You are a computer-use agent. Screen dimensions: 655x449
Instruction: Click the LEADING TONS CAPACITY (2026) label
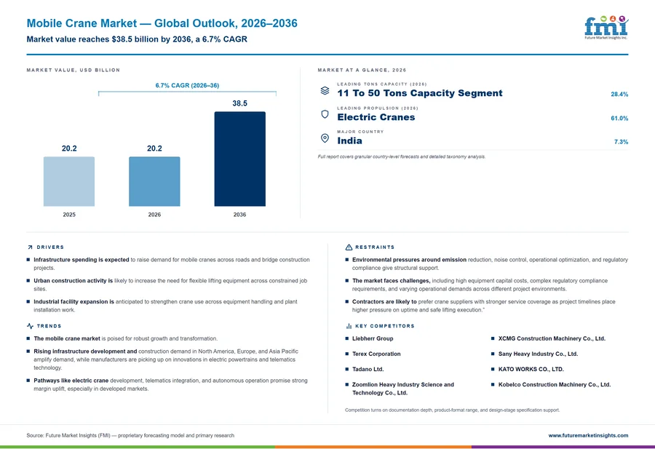(x=382, y=84)
